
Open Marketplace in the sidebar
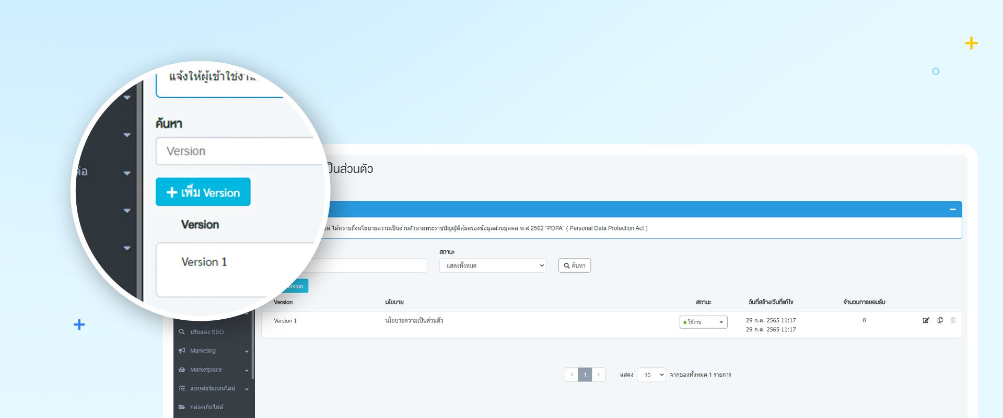coord(206,369)
